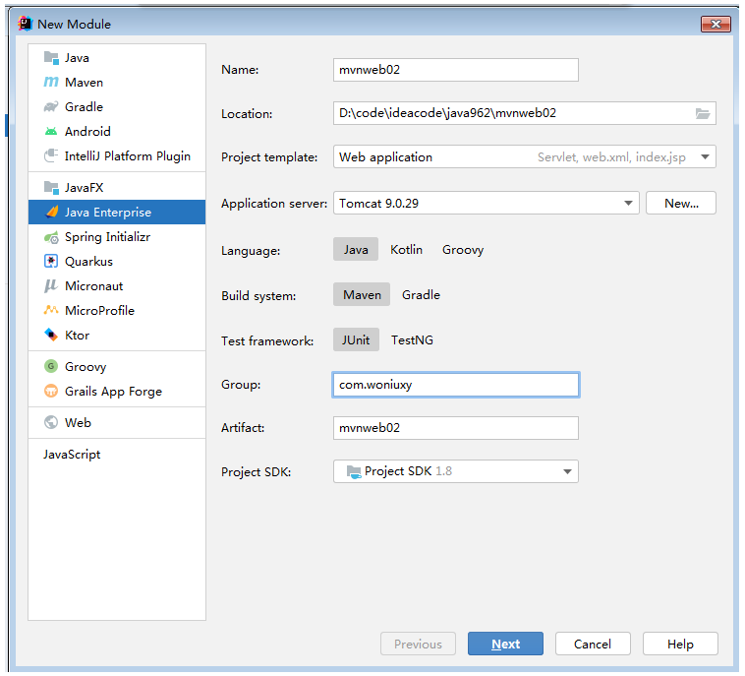Image resolution: width=745 pixels, height=676 pixels.
Task: Select the Ktor module type
Action: tap(117, 335)
